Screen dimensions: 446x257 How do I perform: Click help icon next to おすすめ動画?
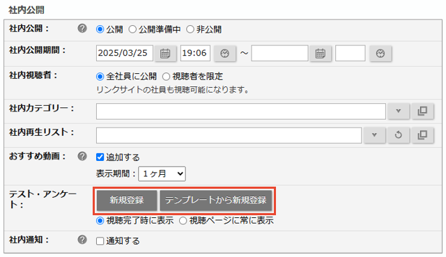[x=82, y=156]
